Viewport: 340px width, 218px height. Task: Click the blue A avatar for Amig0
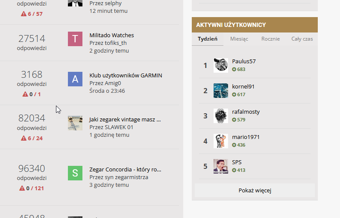tap(75, 79)
